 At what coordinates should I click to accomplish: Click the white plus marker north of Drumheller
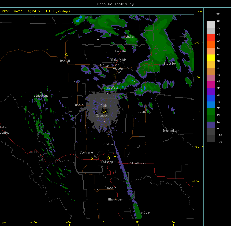coord(164,101)
